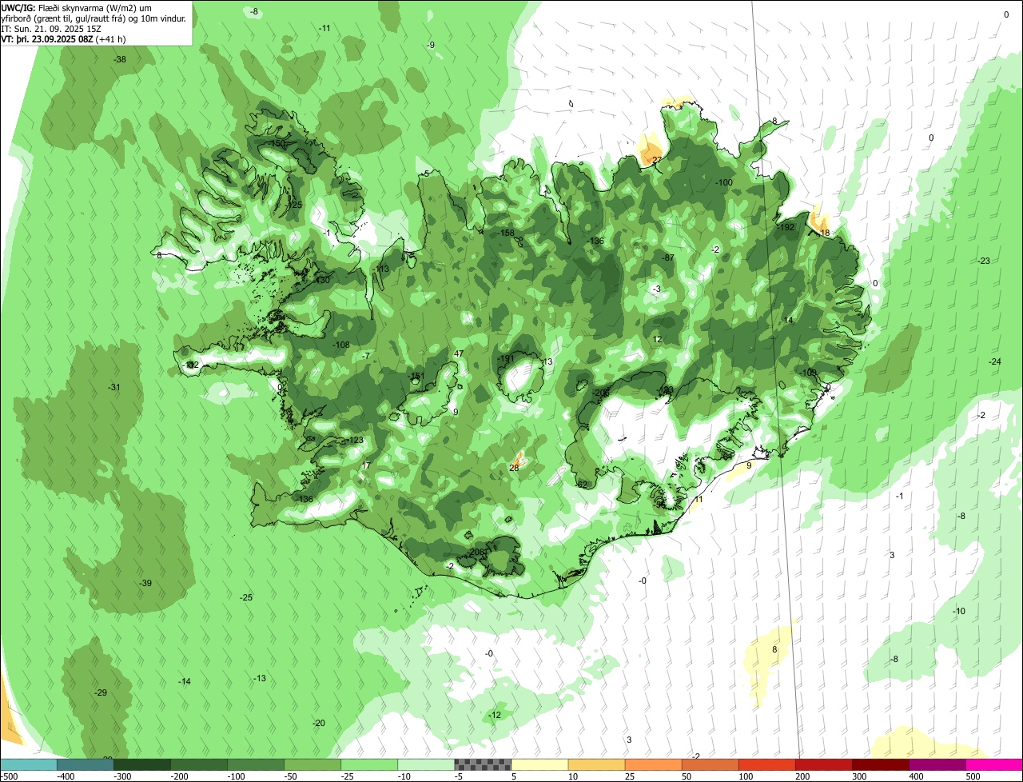Click the '-39' value on the map
The width and height of the screenshot is (1023, 782).
tap(145, 584)
